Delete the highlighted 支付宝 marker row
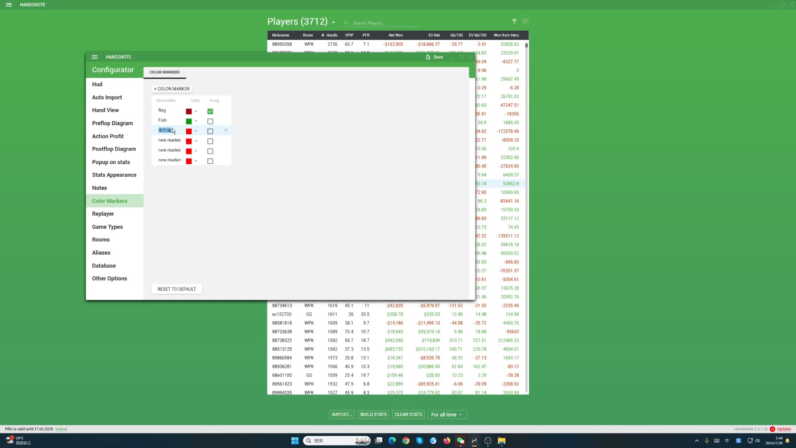Screen dimensions: 796x448 226,130
